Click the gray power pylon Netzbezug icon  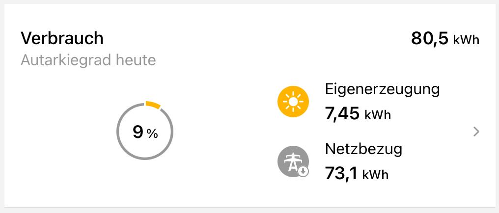point(293,161)
